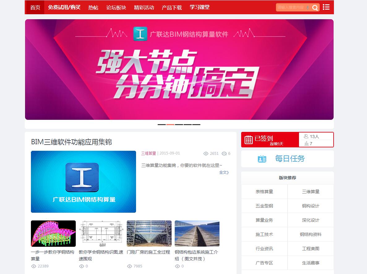367x274 pixels.
Task: Select the last carousel indicator
Action: pos(196,124)
